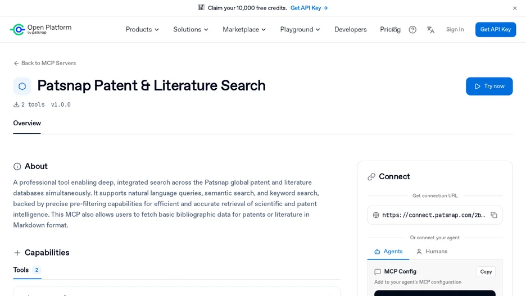Open the Pricing nav item
The width and height of the screenshot is (526, 296).
[x=390, y=30]
